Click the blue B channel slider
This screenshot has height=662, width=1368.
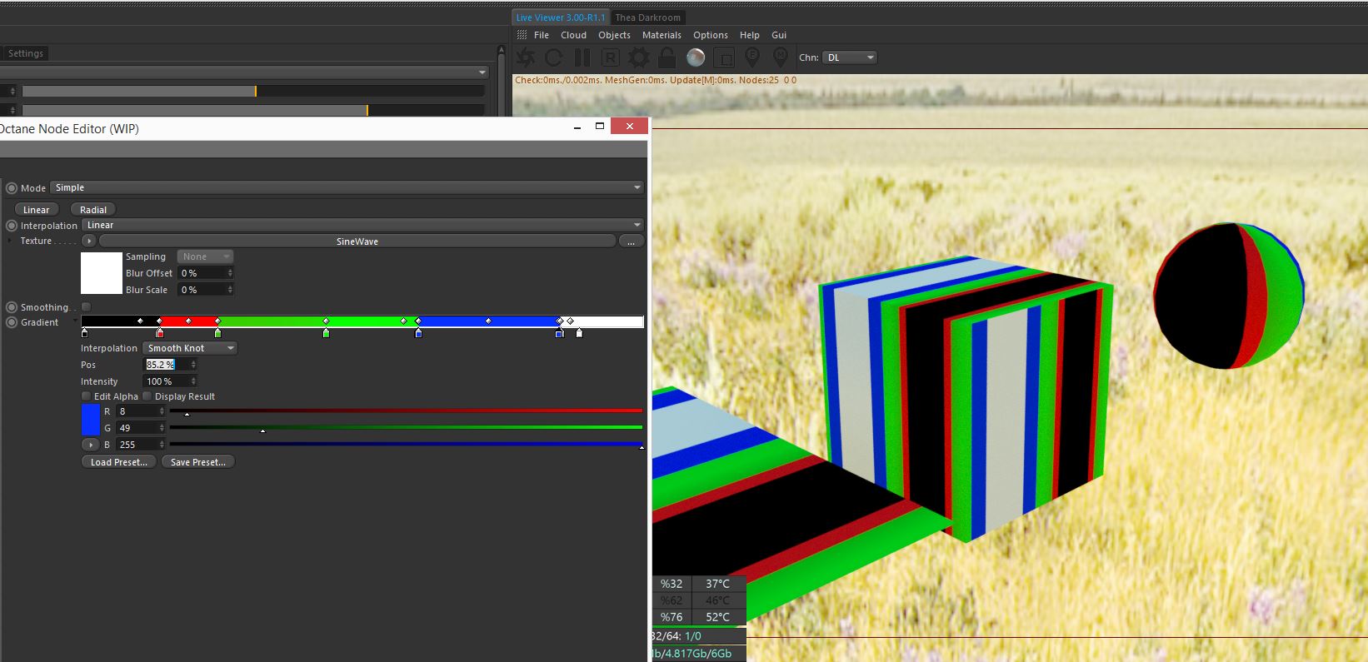[406, 444]
